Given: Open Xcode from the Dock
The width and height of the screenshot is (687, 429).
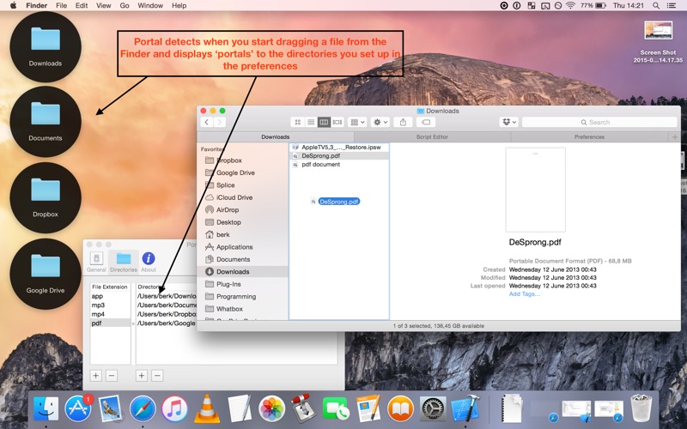Looking at the screenshot, I should point(465,409).
